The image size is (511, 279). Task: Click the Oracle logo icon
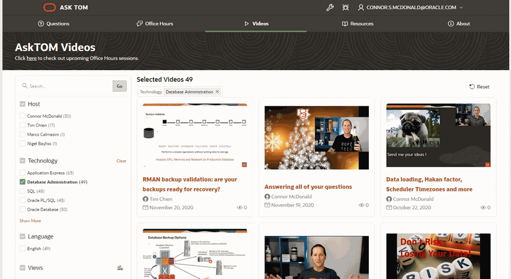49,7
